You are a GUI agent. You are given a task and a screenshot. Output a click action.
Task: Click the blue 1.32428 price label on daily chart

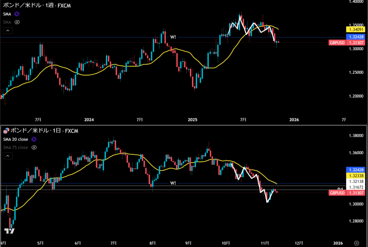[355, 169]
